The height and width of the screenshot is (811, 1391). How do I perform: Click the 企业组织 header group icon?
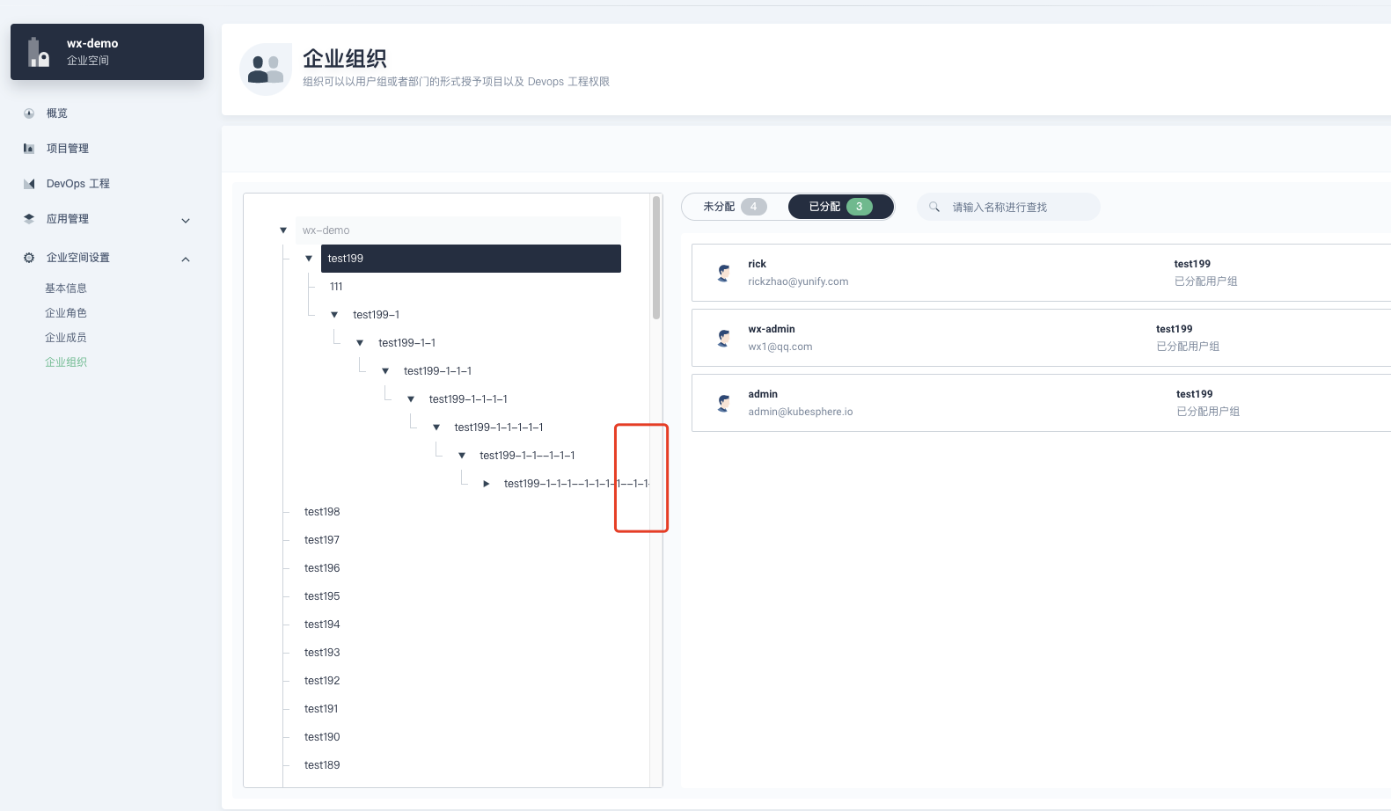[266, 69]
